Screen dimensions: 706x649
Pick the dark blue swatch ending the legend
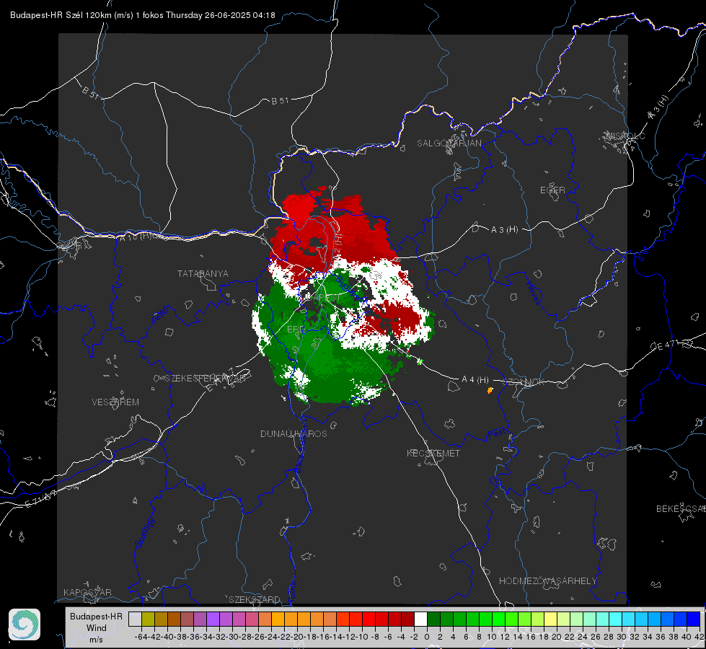click(x=694, y=619)
